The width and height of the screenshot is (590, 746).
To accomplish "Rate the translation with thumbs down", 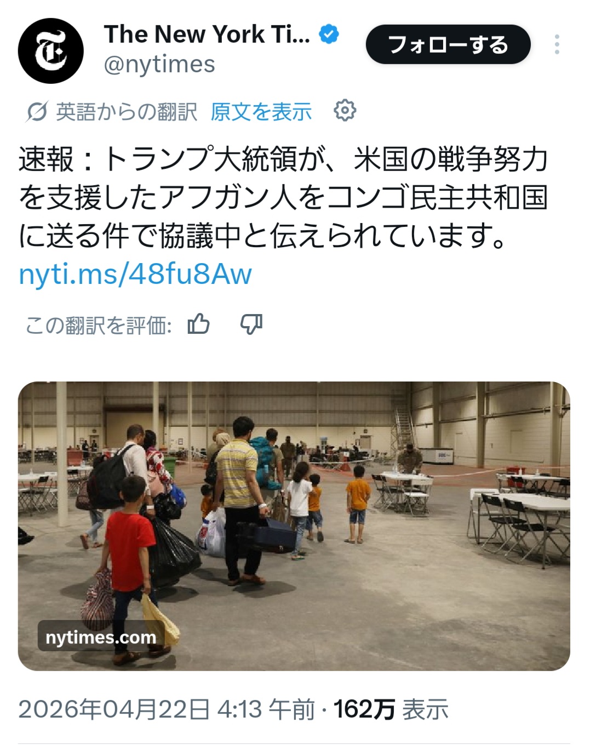I will (251, 324).
